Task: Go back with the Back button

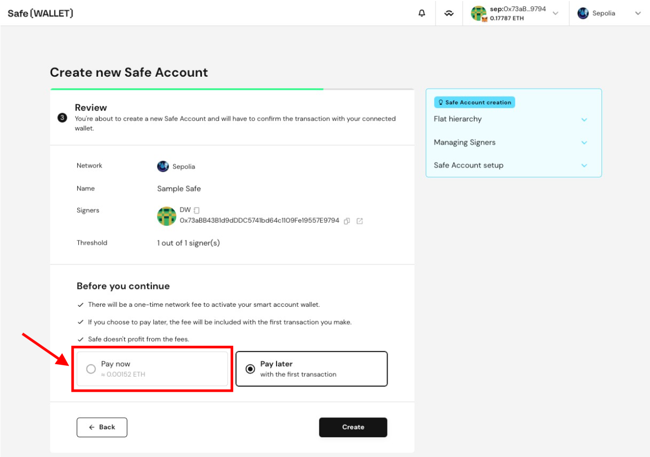Action: coord(102,427)
